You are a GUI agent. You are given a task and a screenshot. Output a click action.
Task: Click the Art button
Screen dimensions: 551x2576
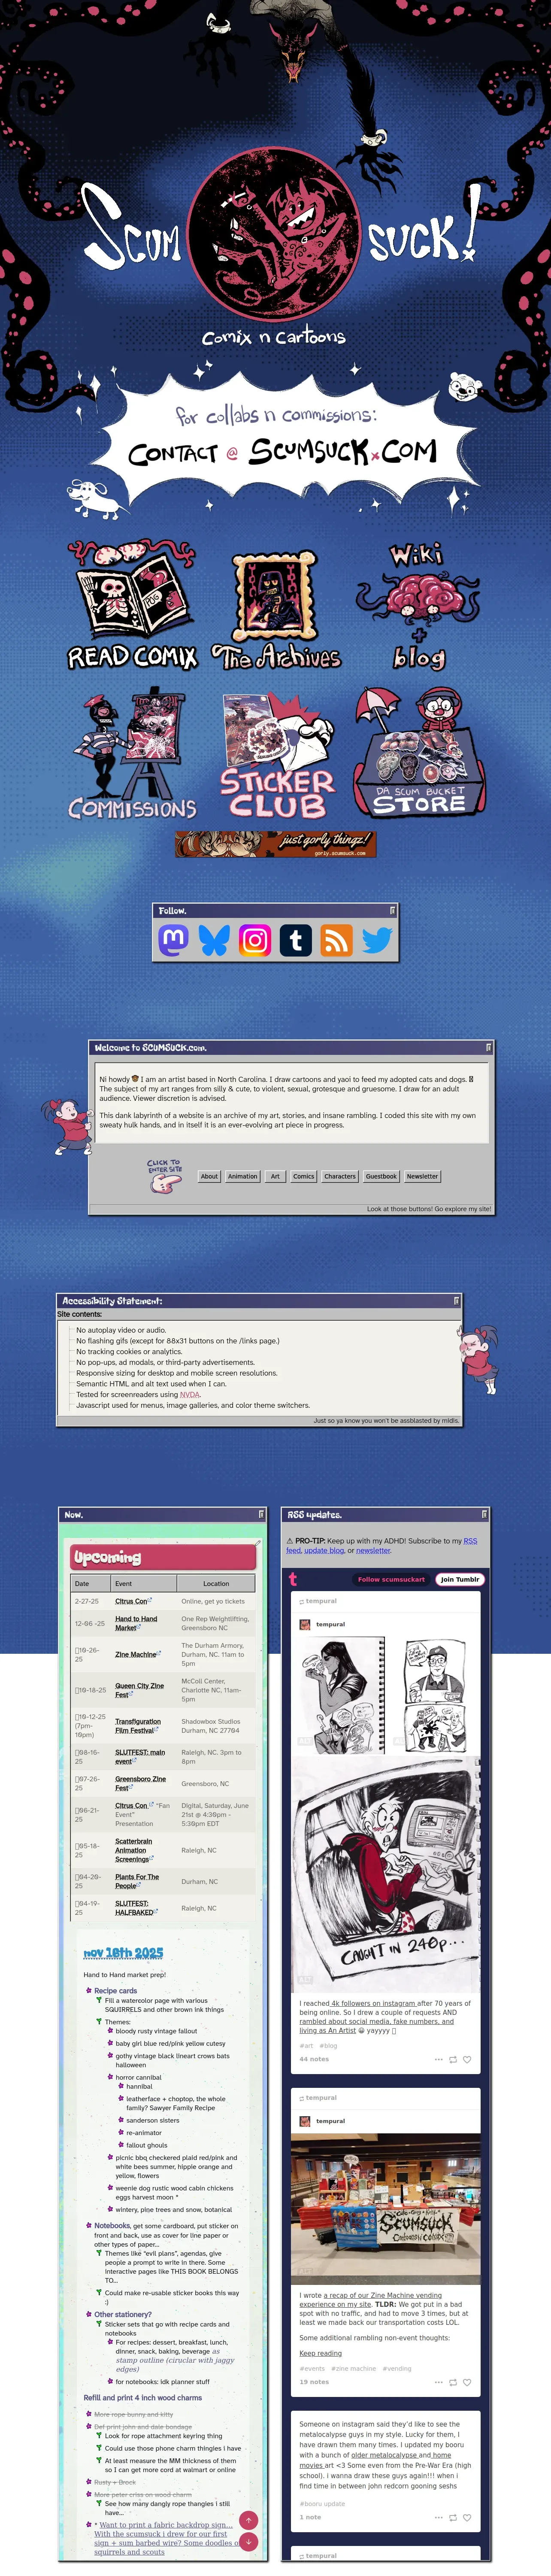[275, 1176]
